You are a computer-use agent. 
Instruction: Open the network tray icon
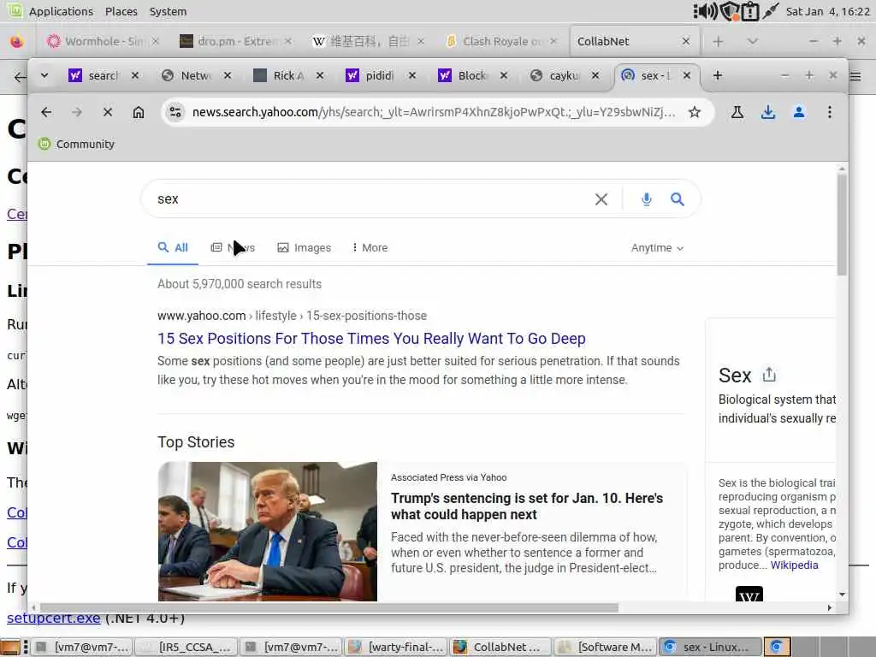pyautogui.click(x=771, y=11)
